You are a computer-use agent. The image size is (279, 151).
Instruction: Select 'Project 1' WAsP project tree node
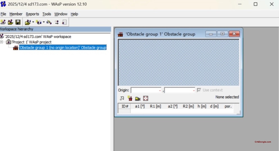click(x=31, y=42)
